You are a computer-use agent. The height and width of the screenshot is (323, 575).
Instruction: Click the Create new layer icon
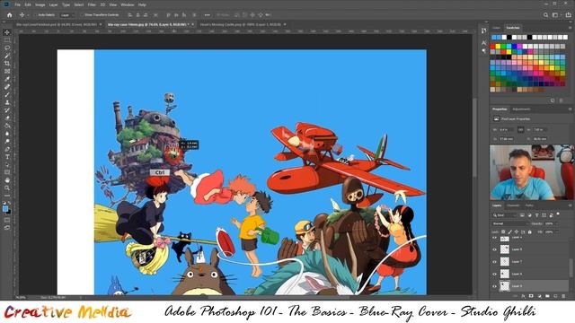coord(555,296)
